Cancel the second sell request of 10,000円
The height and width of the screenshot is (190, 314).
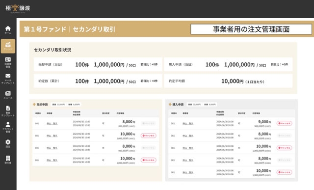pos(148,136)
